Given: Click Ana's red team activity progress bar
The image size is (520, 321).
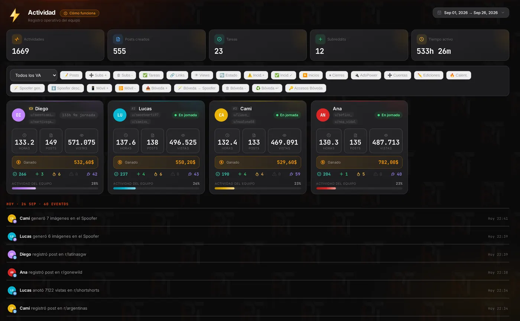Looking at the screenshot, I should coord(359,189).
